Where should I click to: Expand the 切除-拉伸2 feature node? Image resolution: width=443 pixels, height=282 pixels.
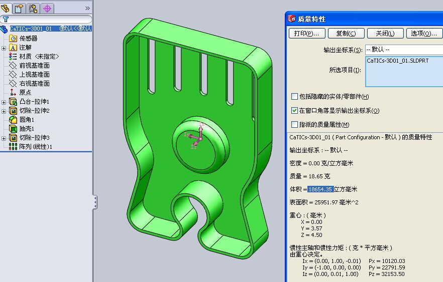(x=4, y=111)
